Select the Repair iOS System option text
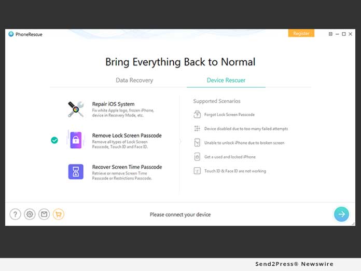This screenshot has width=361, height=271. coord(113,104)
